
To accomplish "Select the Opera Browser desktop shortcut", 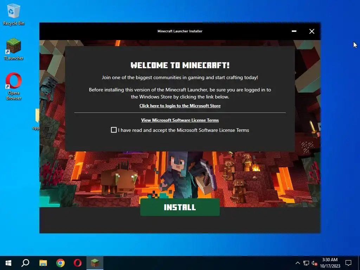I will tap(14, 86).
